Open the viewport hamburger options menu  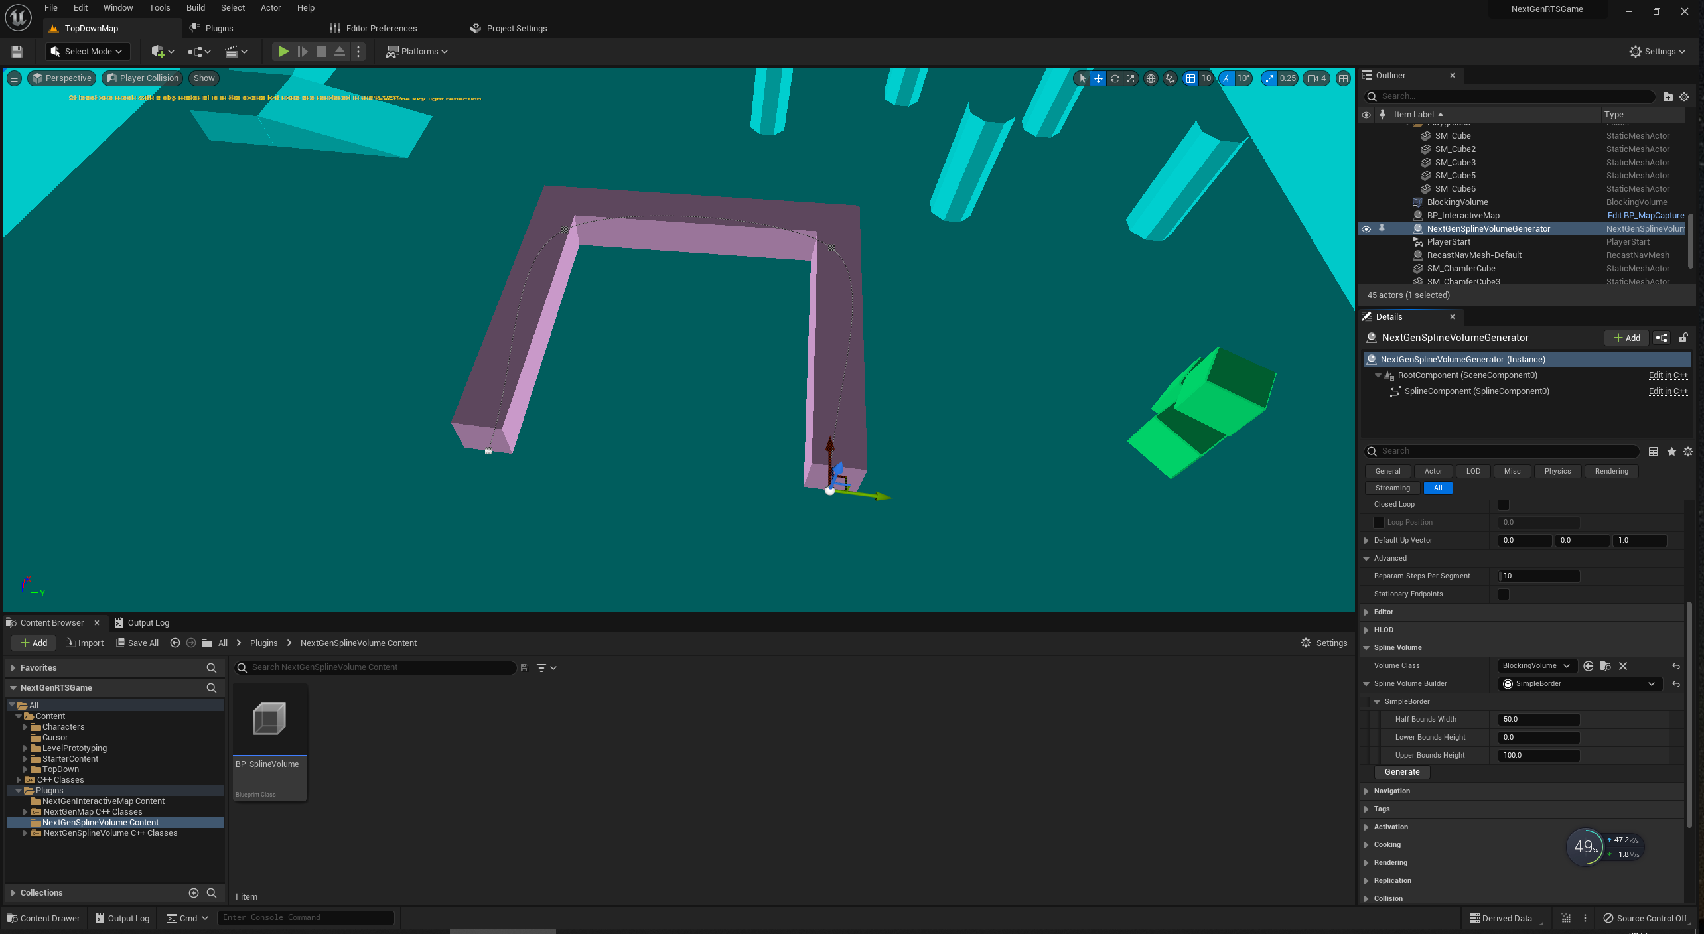pos(14,78)
